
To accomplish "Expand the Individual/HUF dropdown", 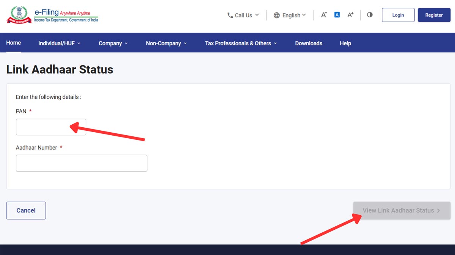I will click(59, 43).
